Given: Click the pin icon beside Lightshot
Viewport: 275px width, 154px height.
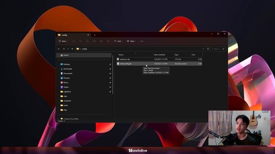Looking at the screenshot, I should click(110, 92).
